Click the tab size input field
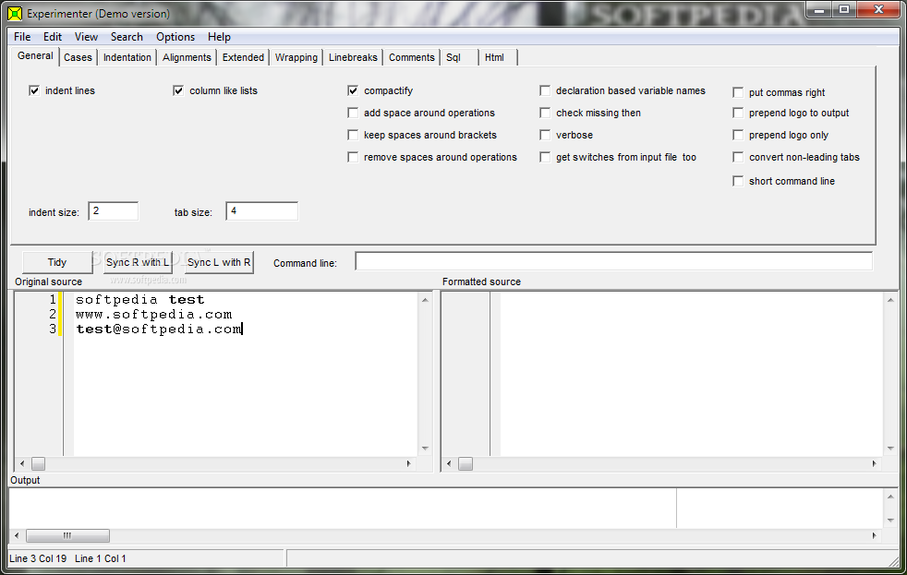 tap(262, 211)
